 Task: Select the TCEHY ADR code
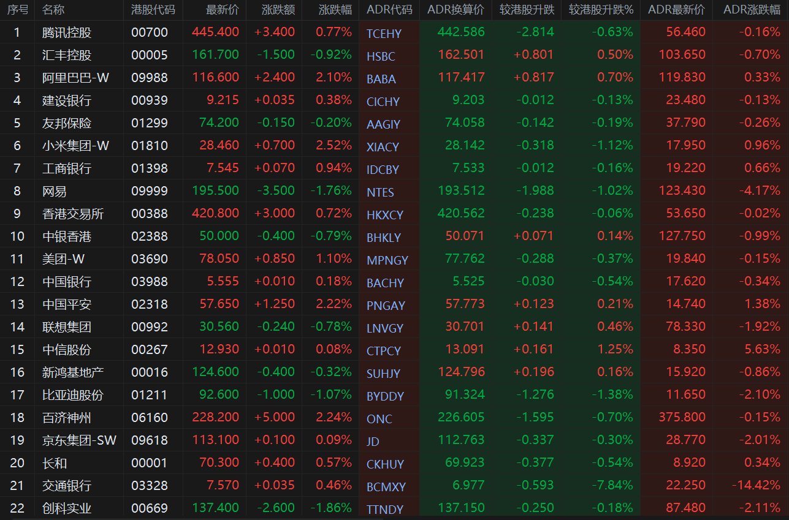(384, 34)
